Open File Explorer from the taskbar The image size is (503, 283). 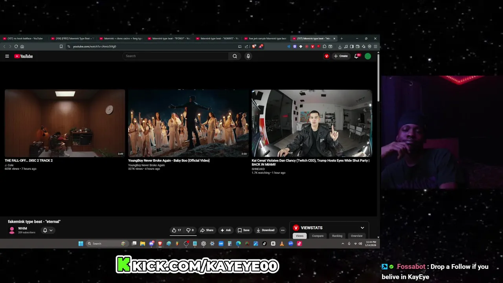(143, 244)
